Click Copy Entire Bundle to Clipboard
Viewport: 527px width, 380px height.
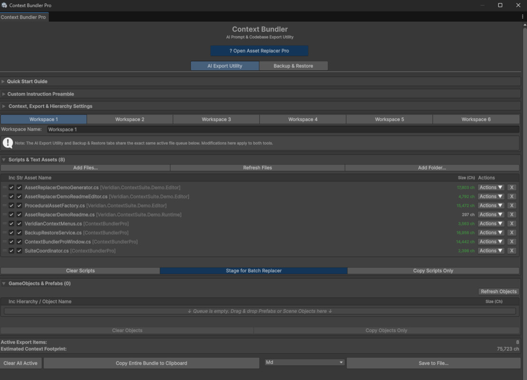(152, 363)
